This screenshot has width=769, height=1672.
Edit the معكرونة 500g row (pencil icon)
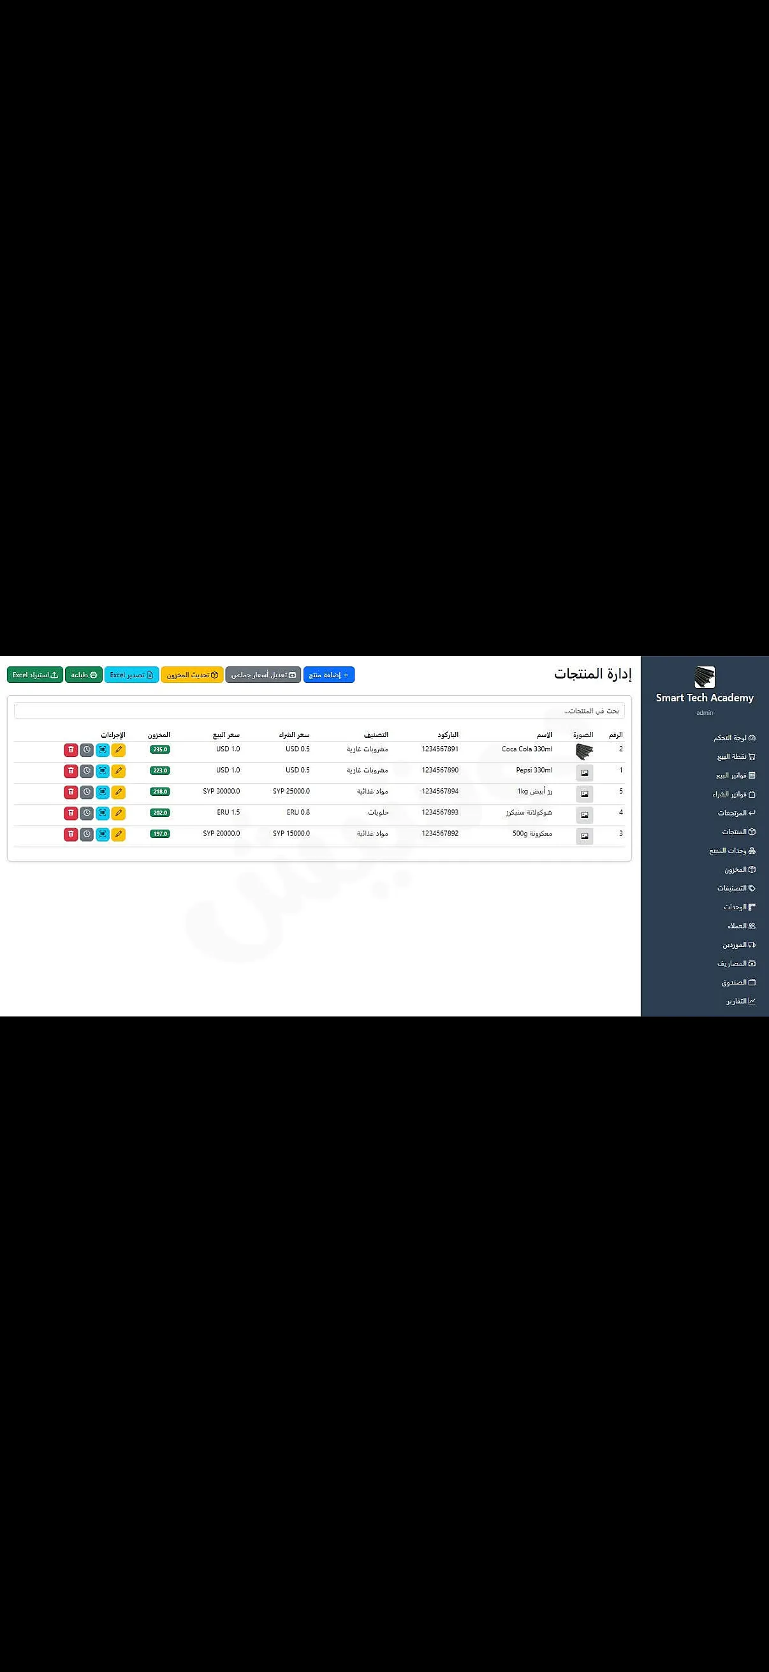point(118,834)
